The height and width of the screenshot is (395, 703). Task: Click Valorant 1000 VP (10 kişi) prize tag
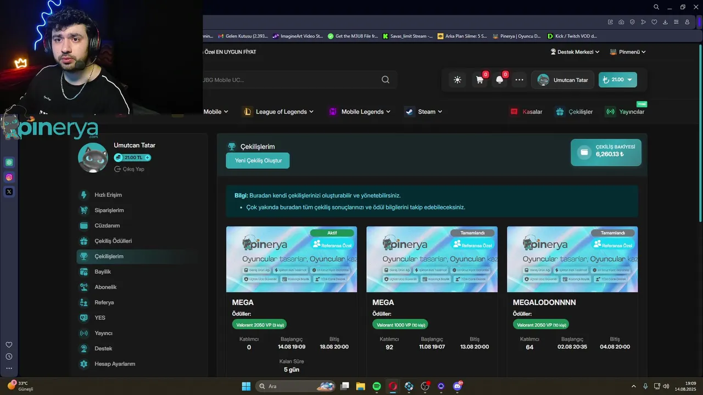tap(400, 325)
